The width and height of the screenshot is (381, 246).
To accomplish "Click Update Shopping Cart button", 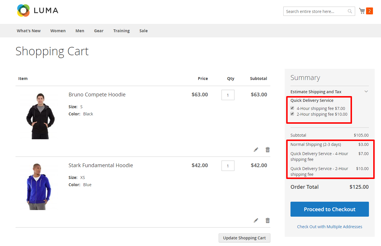I will 244,238.
